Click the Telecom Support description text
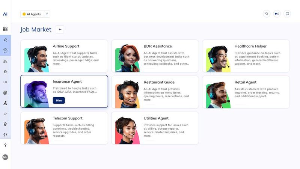 74,130
